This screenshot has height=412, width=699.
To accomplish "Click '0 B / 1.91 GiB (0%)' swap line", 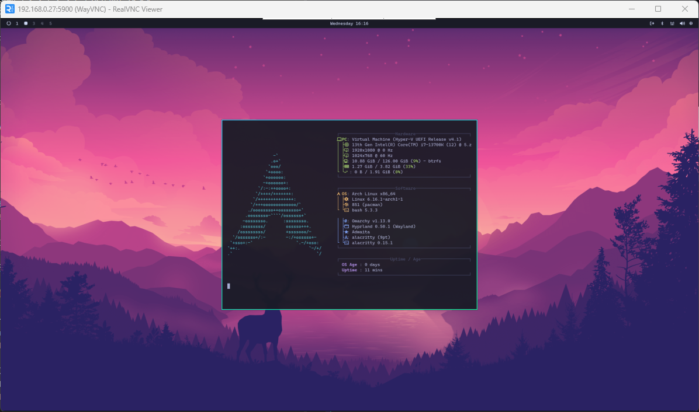I will click(x=379, y=172).
